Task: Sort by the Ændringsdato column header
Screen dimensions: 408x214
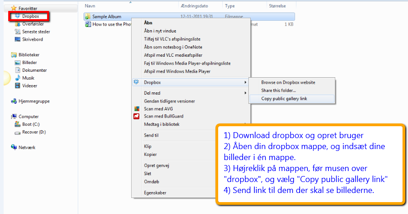Action: coord(193,5)
